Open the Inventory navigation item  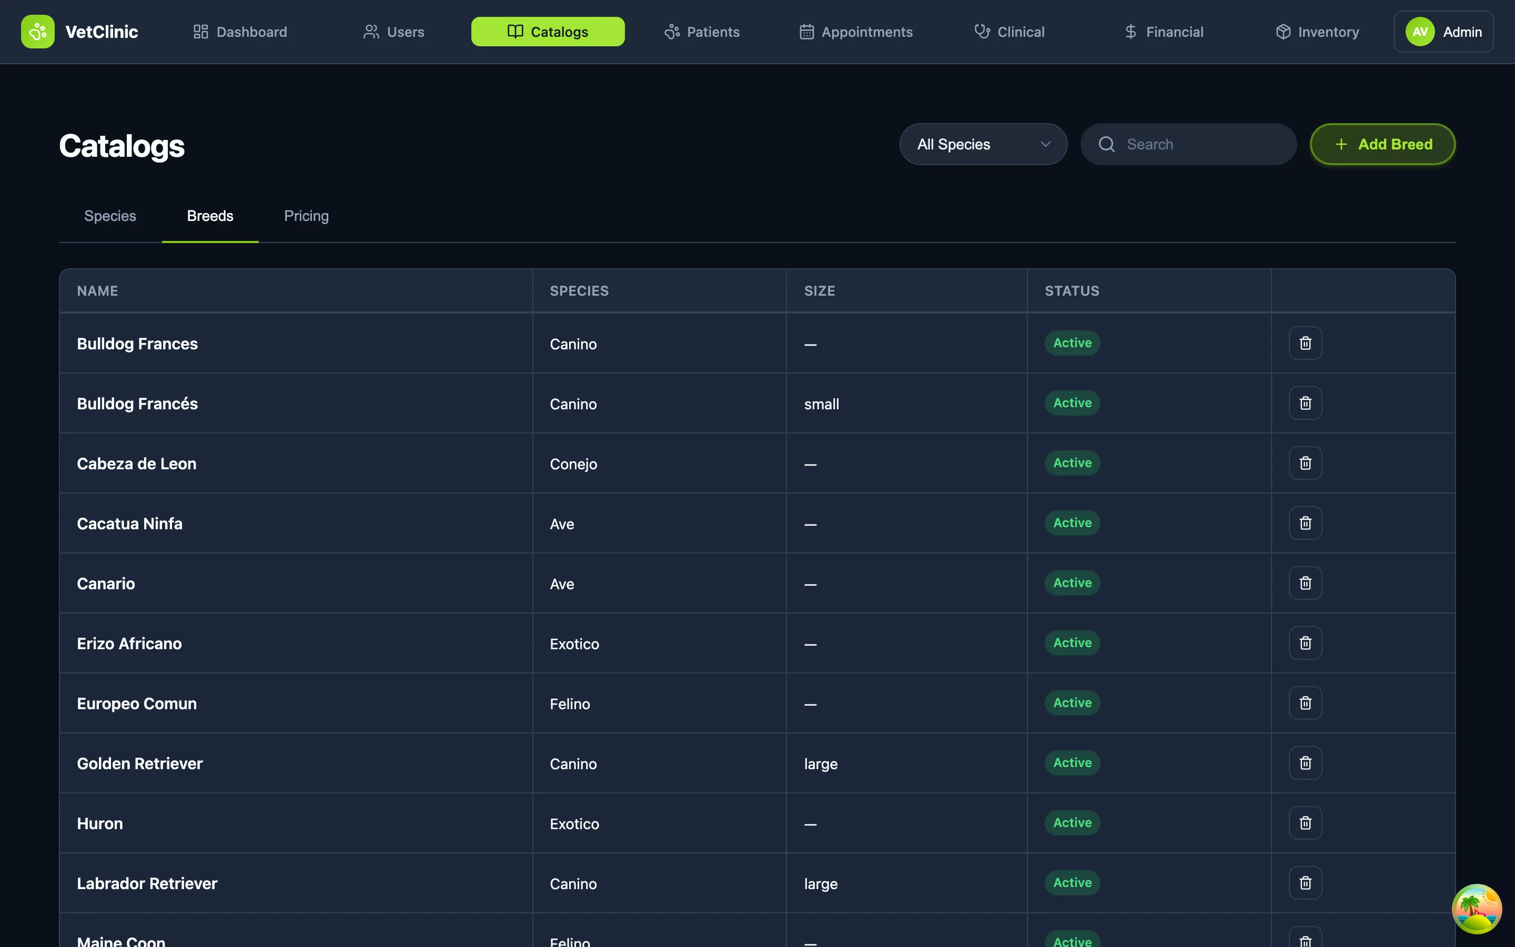(1317, 32)
